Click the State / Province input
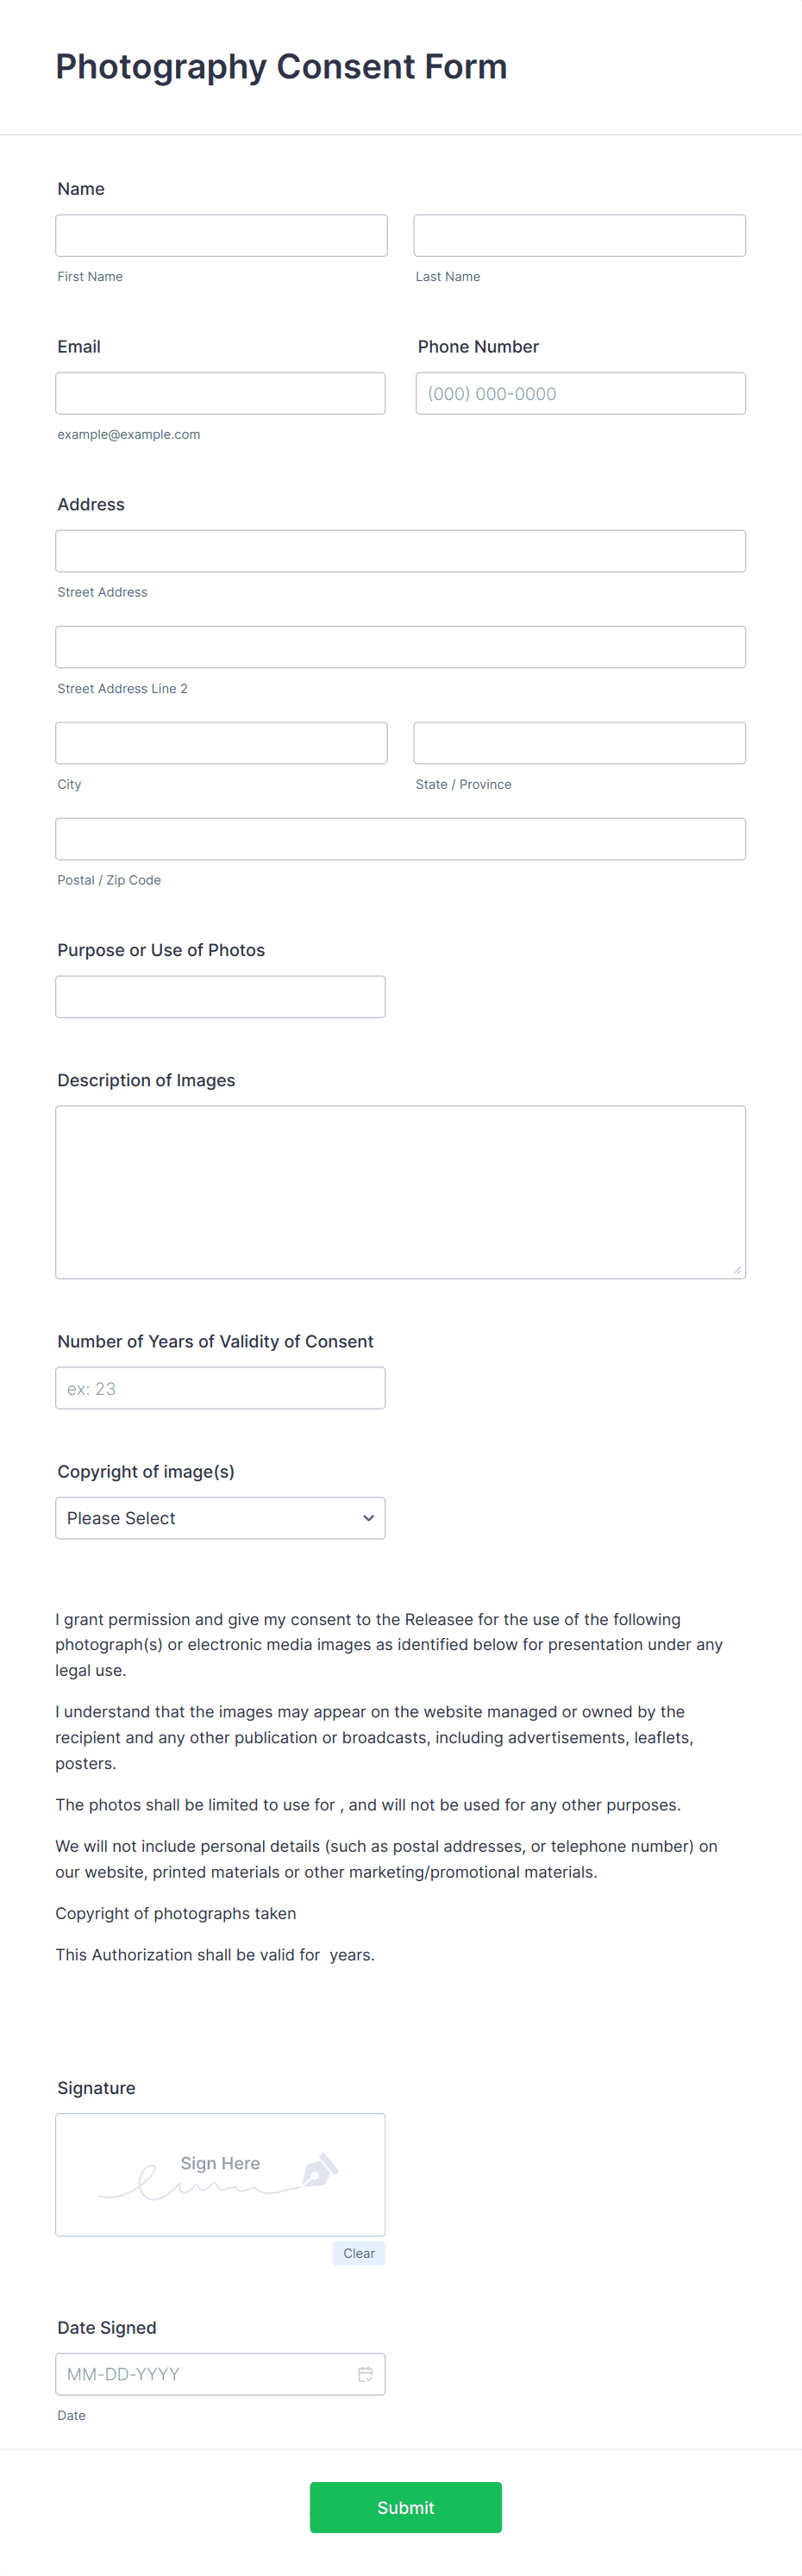802x2576 pixels. (x=579, y=742)
